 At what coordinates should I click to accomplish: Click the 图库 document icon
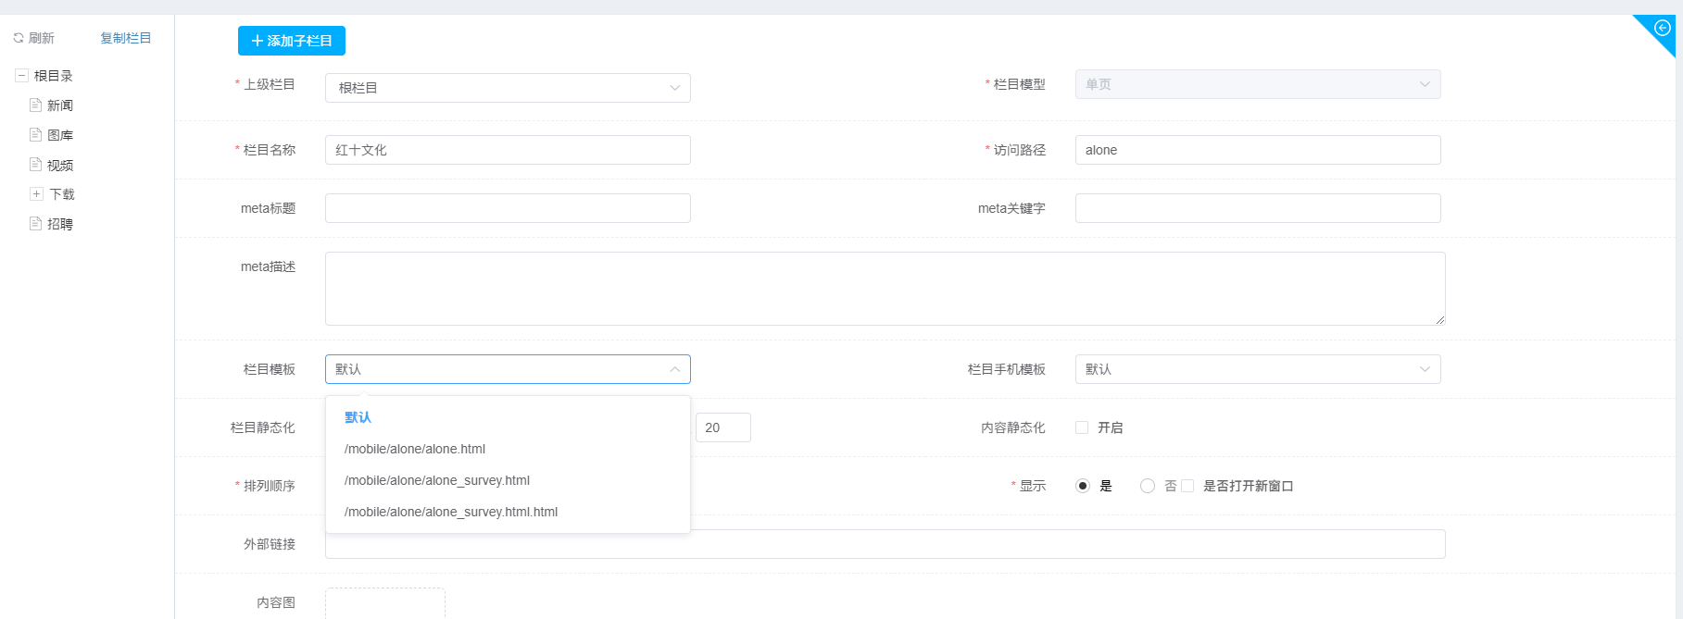(36, 135)
